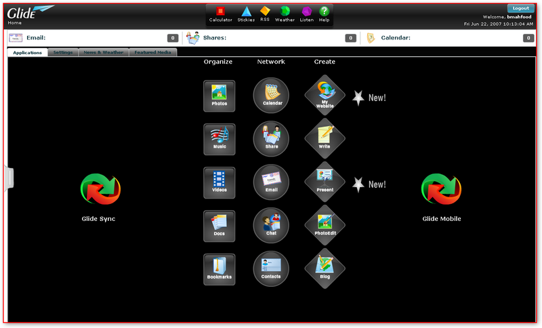Select the Applications tab

[27, 53]
